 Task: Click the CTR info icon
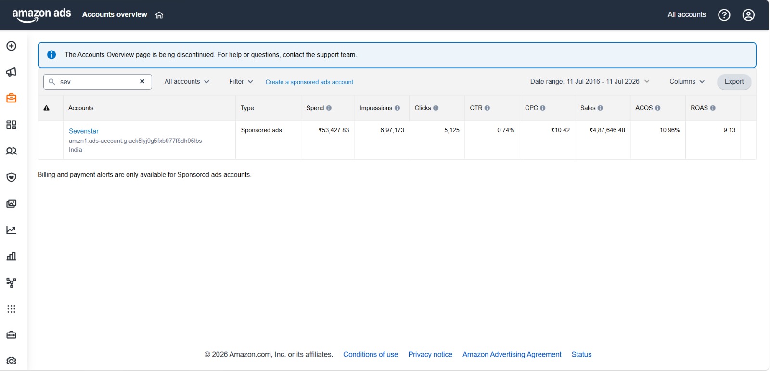[x=488, y=108]
